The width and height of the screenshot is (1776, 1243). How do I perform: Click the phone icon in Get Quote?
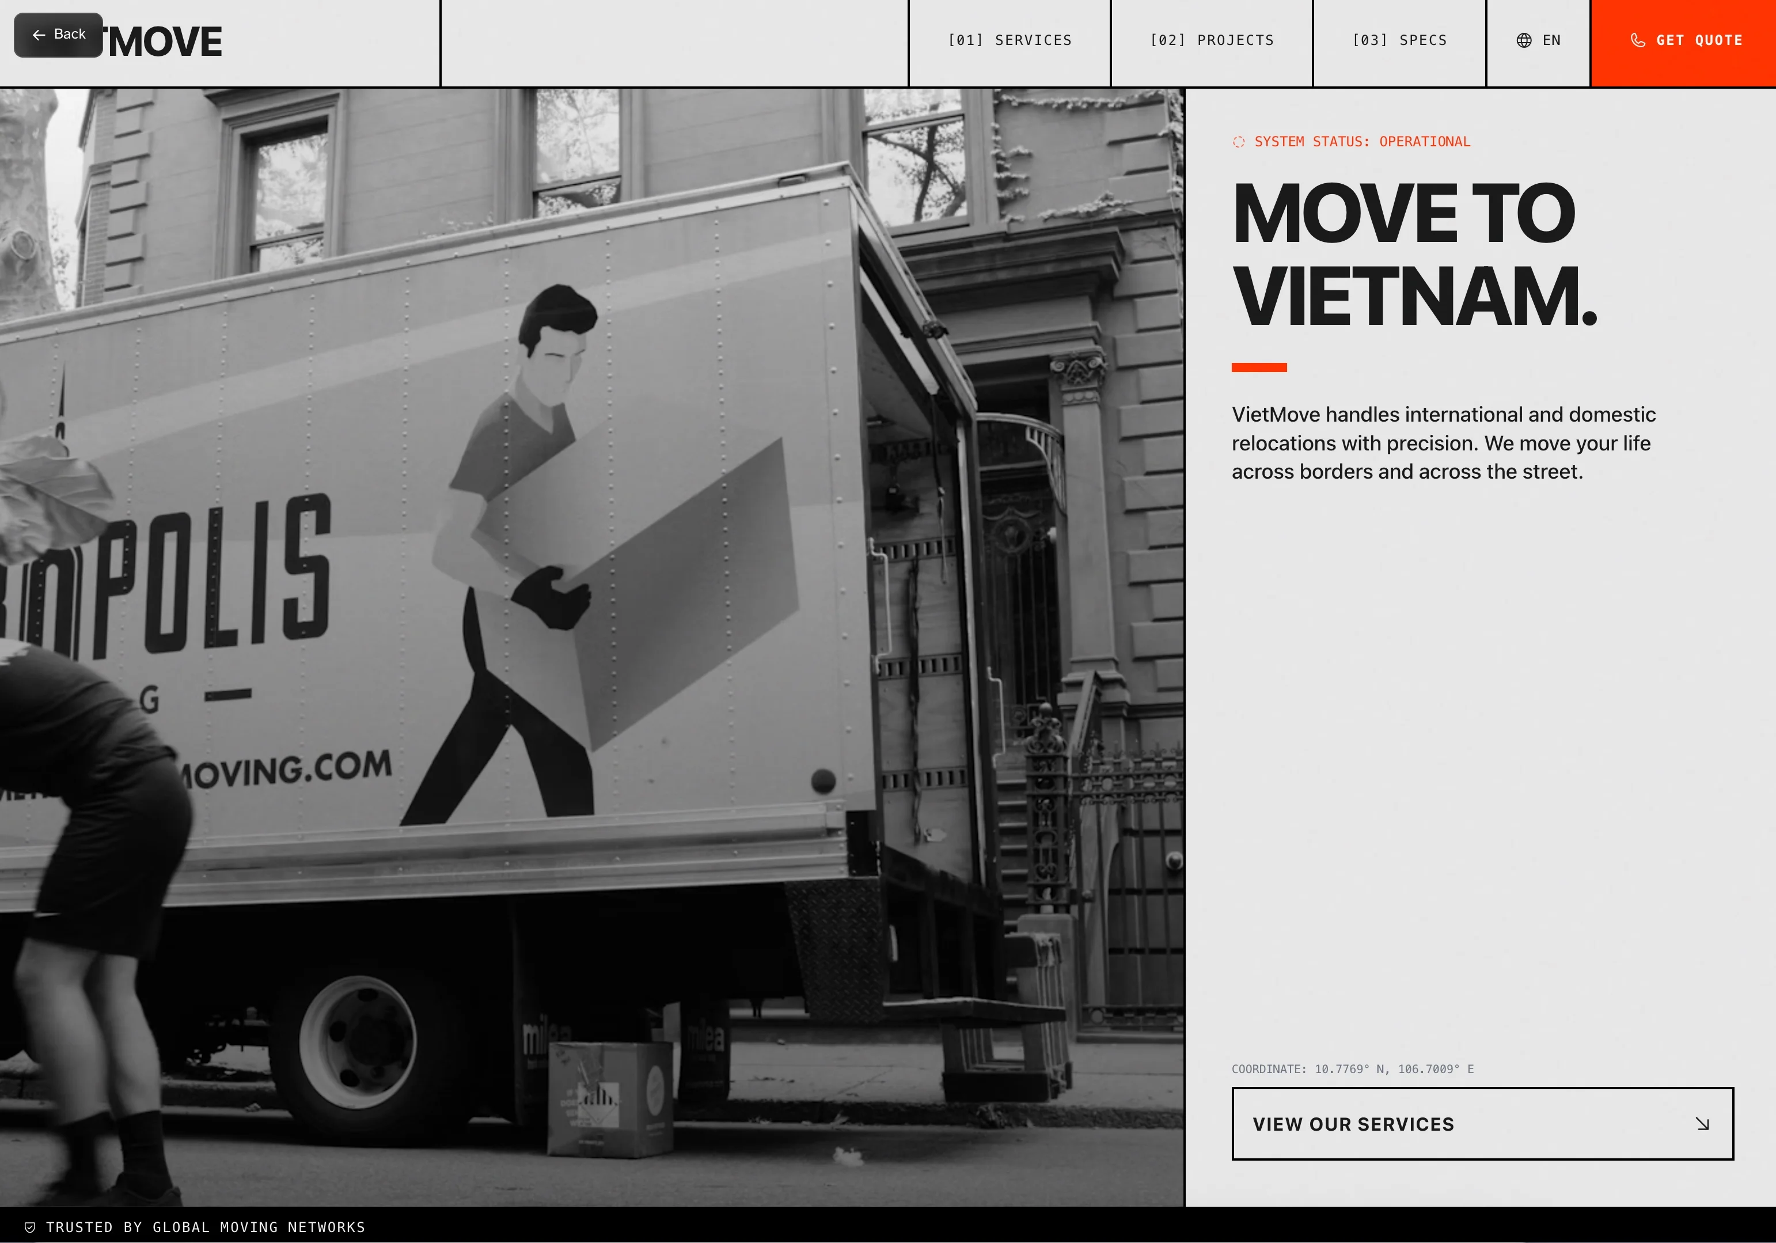pyautogui.click(x=1637, y=40)
